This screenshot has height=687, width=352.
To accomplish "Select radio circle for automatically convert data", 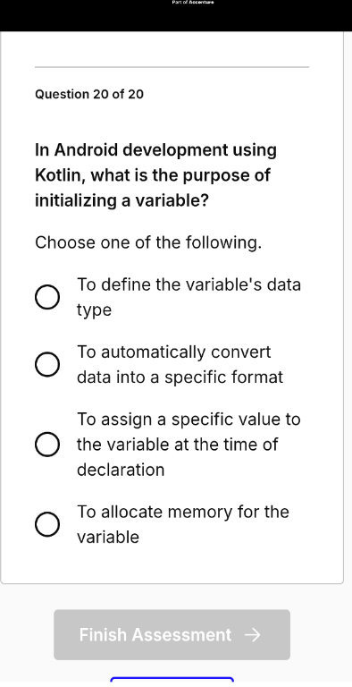I will point(47,365).
